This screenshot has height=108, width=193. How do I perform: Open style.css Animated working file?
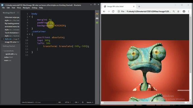point(12,30)
